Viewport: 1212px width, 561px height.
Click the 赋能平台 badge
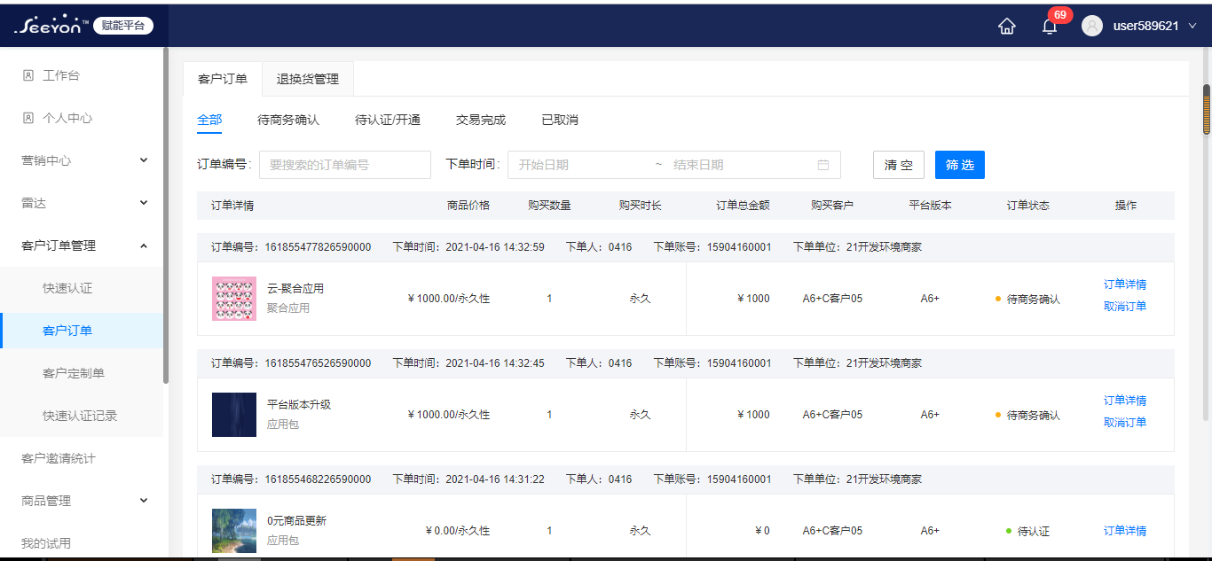pos(123,26)
